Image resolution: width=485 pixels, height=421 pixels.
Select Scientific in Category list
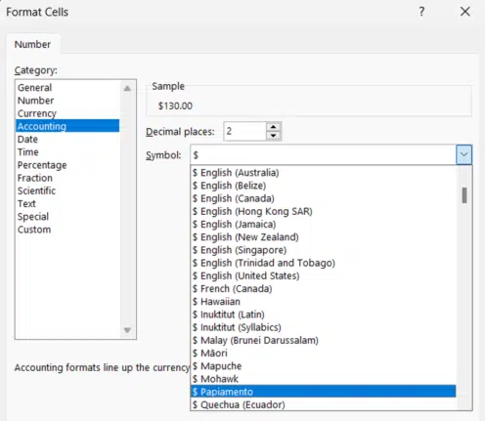click(36, 190)
